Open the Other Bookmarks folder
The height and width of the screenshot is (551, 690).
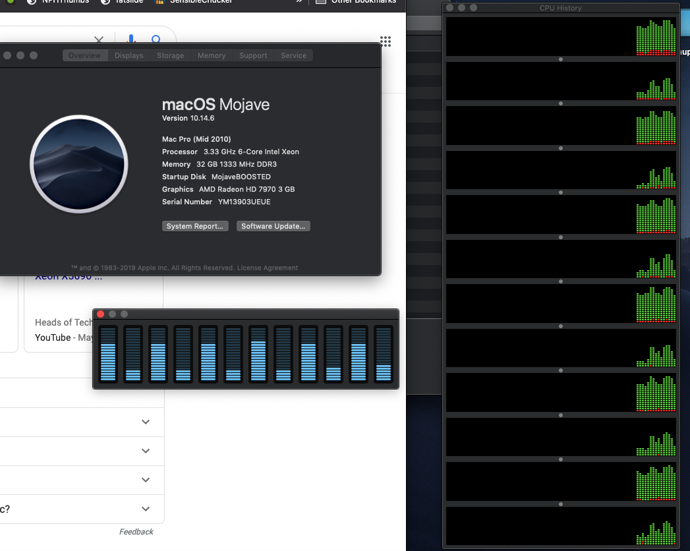356,2
